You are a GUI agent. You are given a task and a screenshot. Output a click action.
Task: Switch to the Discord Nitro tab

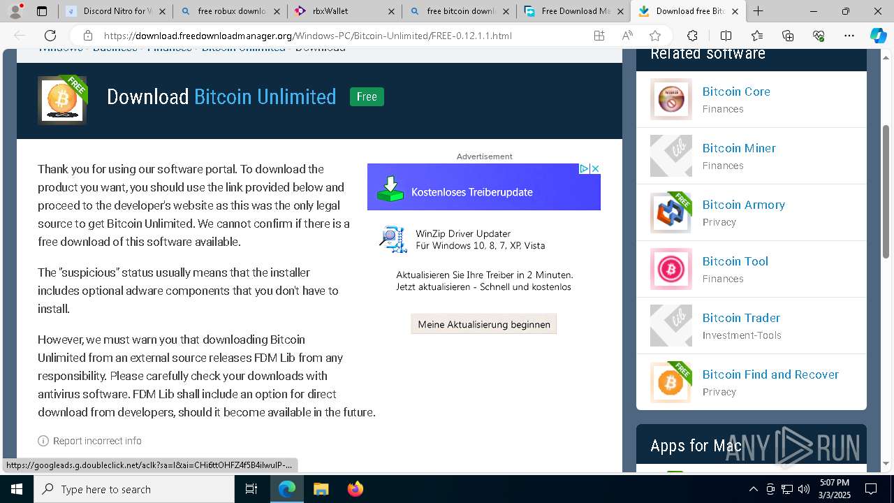(116, 11)
